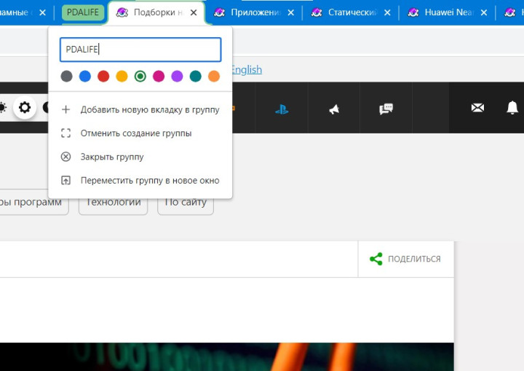This screenshot has height=371, width=524.
Task: Open the megaphone announcements icon
Action: [334, 109]
